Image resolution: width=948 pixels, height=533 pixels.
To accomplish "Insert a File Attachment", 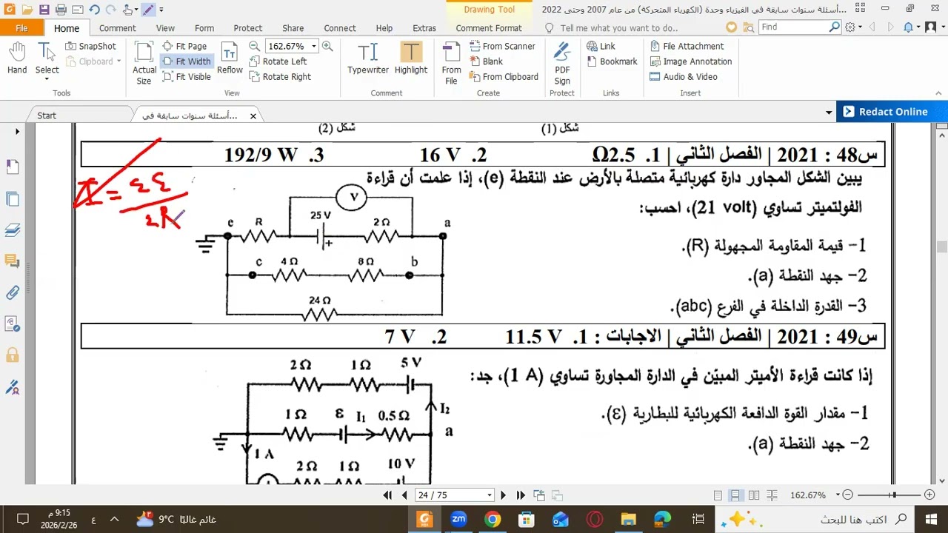I will [x=687, y=46].
